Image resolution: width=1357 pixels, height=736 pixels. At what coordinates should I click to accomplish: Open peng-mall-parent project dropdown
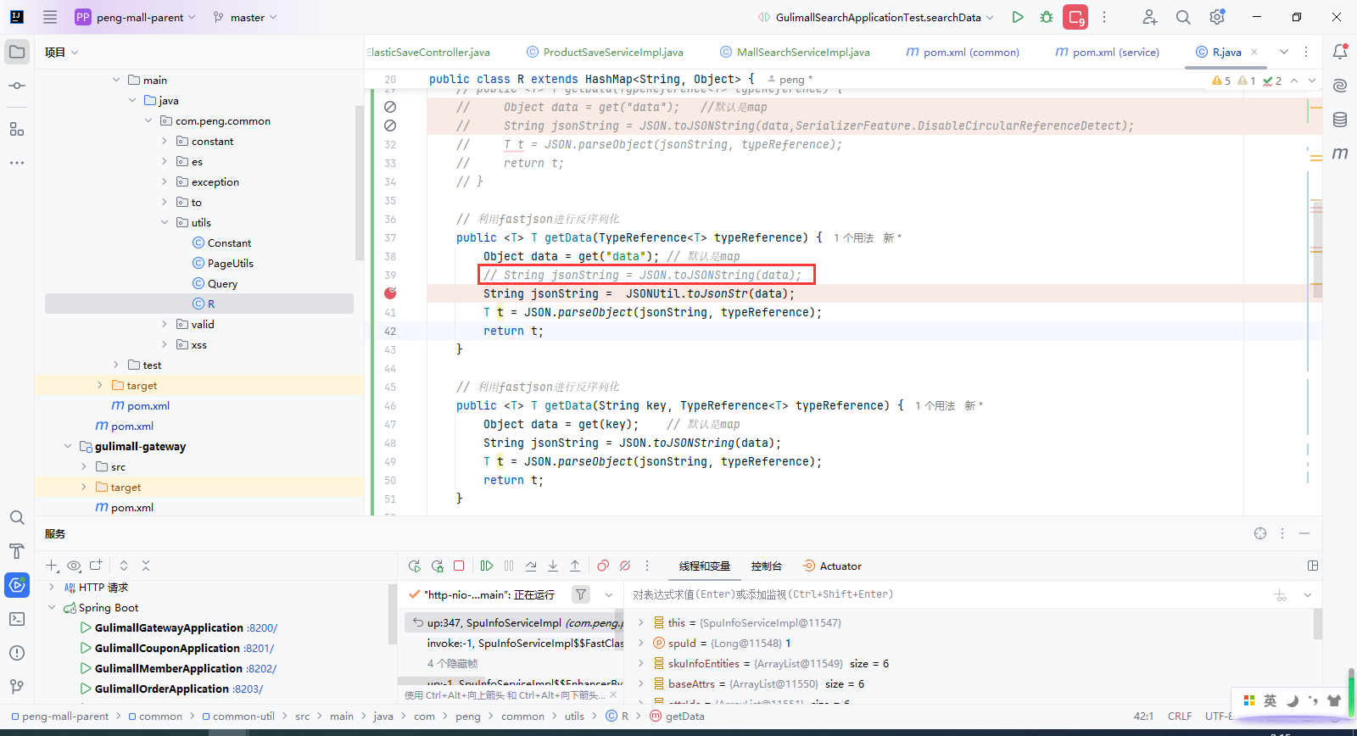point(136,17)
